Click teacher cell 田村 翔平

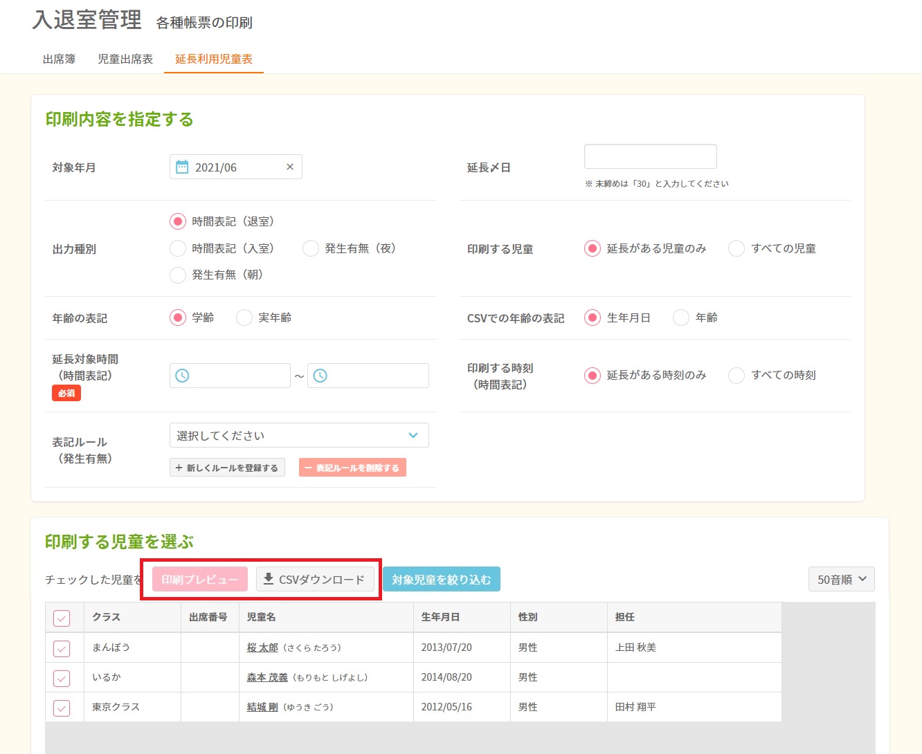click(694, 707)
